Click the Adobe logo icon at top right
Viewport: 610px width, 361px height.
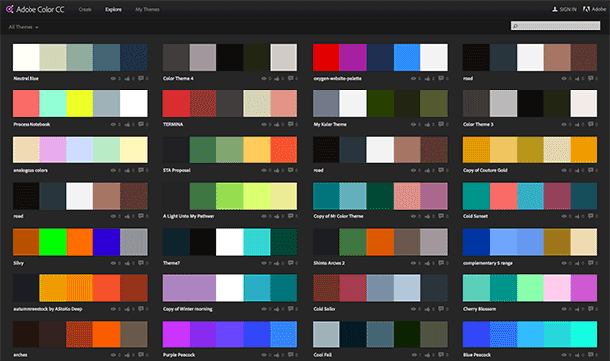pyautogui.click(x=586, y=9)
